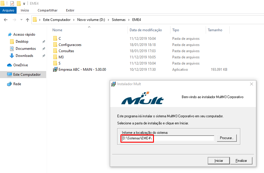Sort by Tamanho column header

(x=215, y=30)
